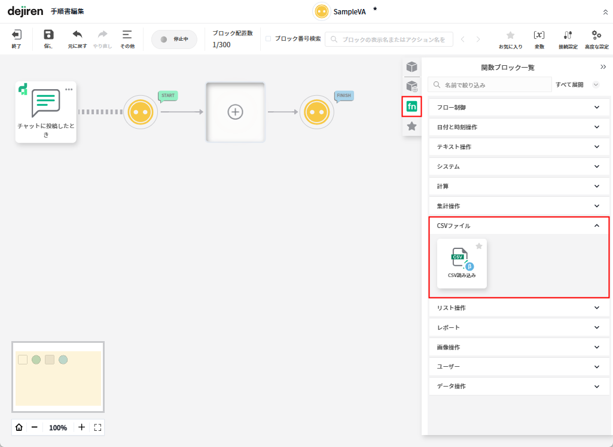
Task: Add the CSV読み込み block
Action: 462,263
